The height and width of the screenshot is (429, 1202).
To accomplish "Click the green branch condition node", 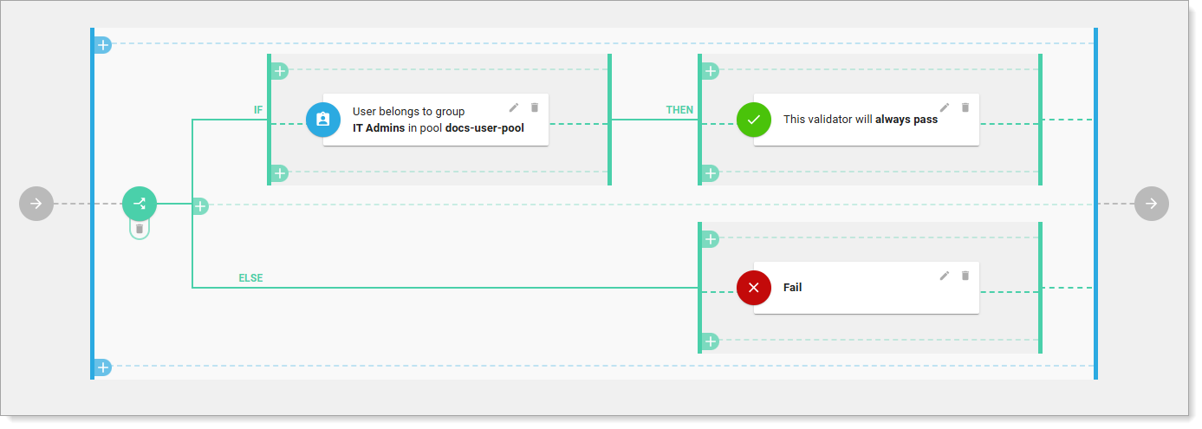I will click(140, 204).
